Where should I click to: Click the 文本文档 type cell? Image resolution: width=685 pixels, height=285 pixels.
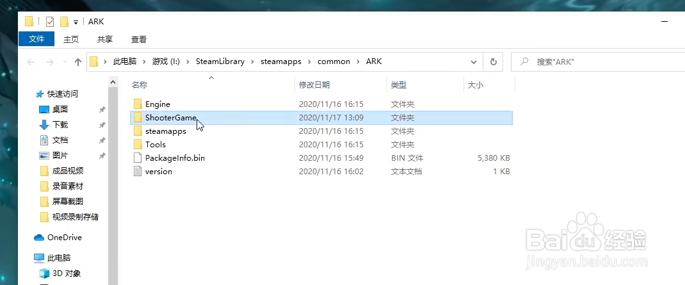pyautogui.click(x=407, y=172)
